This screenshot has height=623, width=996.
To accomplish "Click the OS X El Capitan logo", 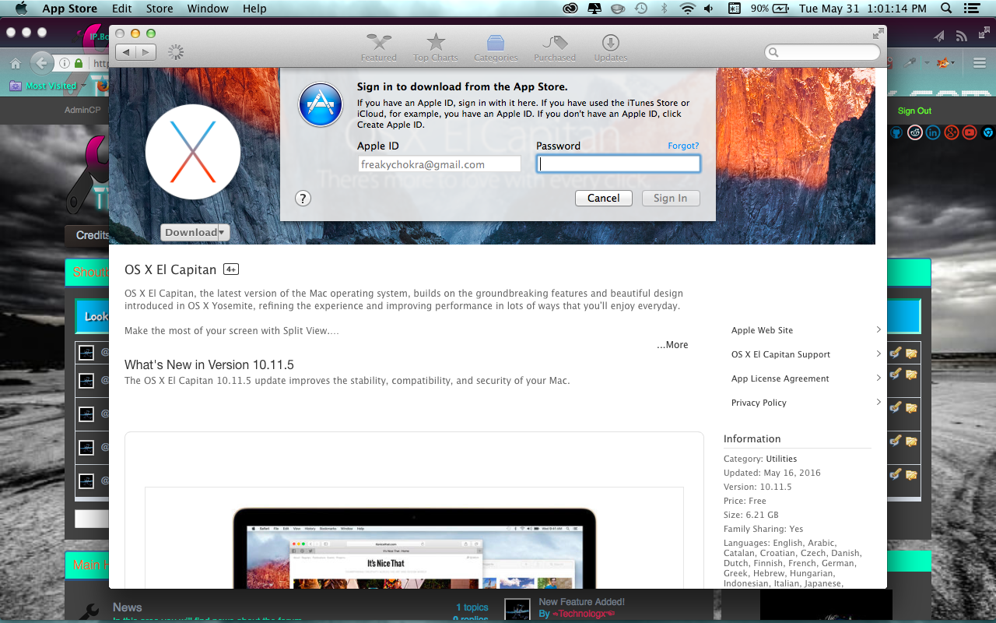I will click(192, 151).
